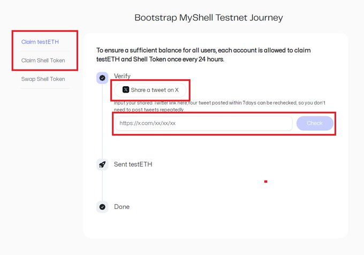Click the Check button

[315, 123]
